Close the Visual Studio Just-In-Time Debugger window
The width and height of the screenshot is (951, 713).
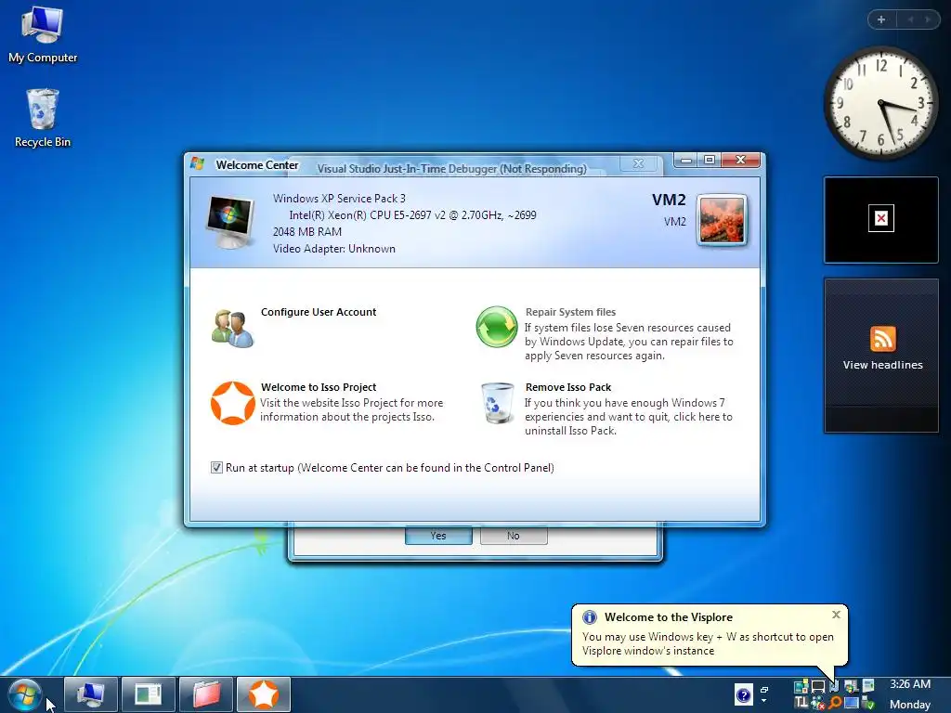click(x=638, y=163)
